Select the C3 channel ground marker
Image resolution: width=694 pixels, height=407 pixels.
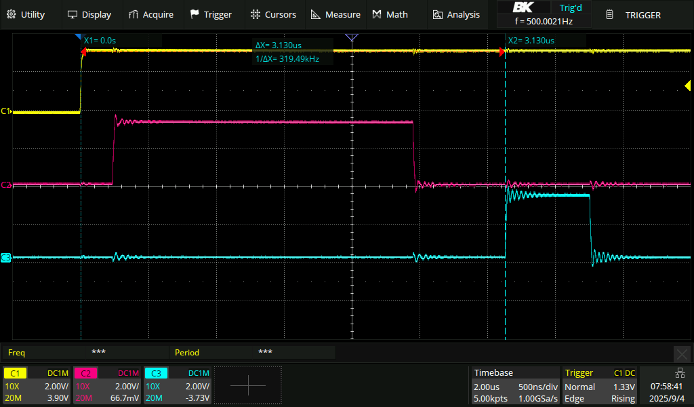point(5,257)
